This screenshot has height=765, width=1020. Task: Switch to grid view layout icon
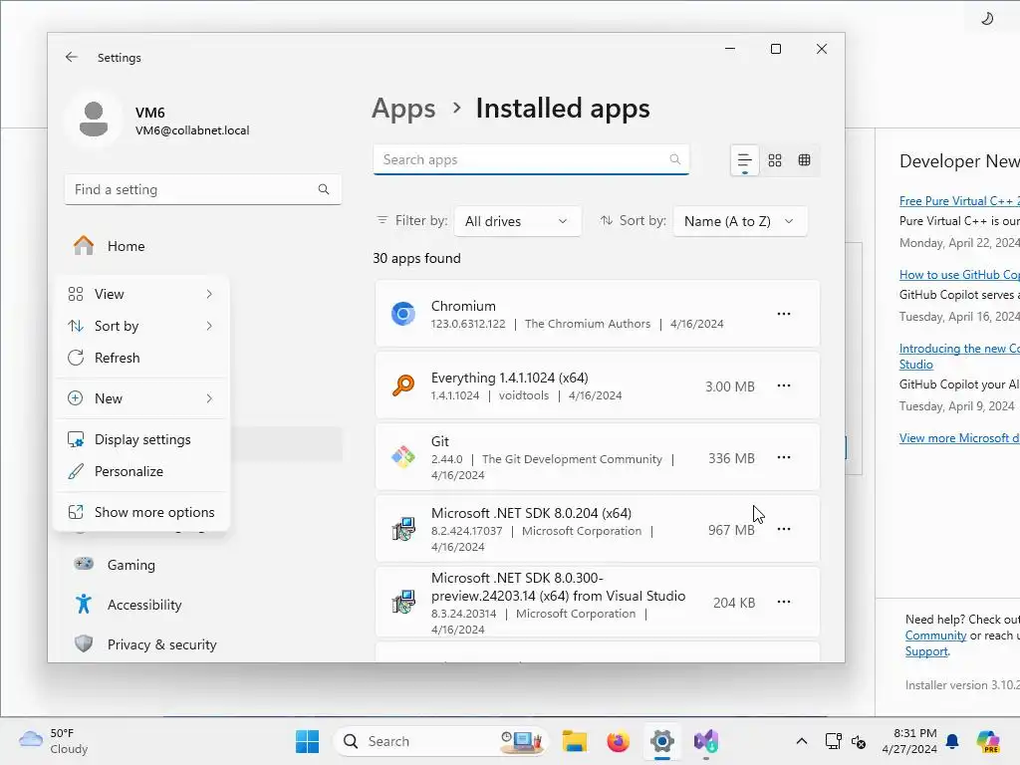coord(775,160)
